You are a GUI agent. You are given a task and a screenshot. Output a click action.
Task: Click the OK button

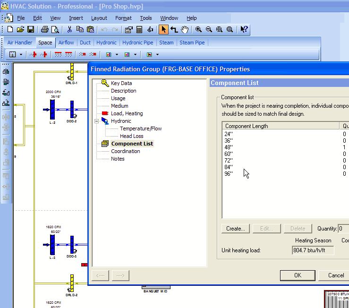[298, 275]
